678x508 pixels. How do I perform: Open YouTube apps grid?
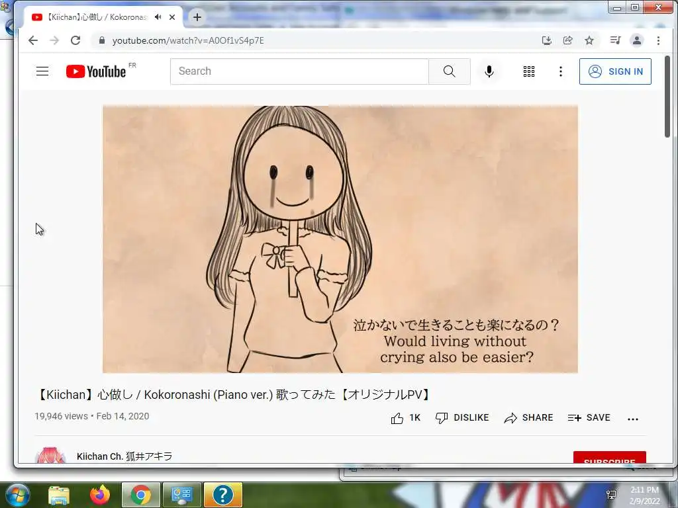pos(529,71)
